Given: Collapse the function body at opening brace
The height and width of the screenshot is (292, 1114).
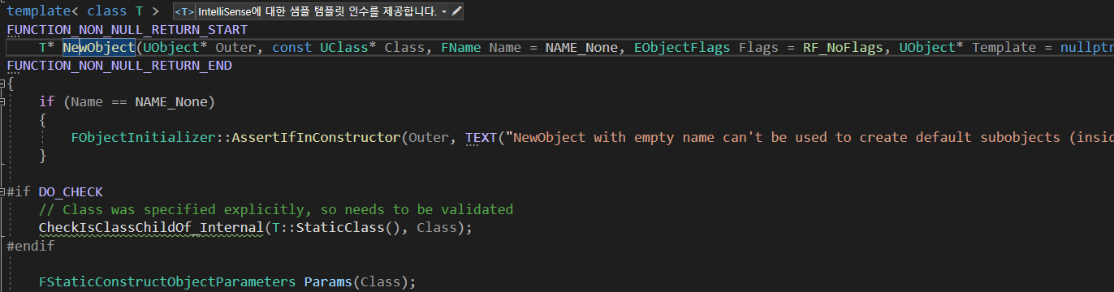Looking at the screenshot, I should point(2,84).
